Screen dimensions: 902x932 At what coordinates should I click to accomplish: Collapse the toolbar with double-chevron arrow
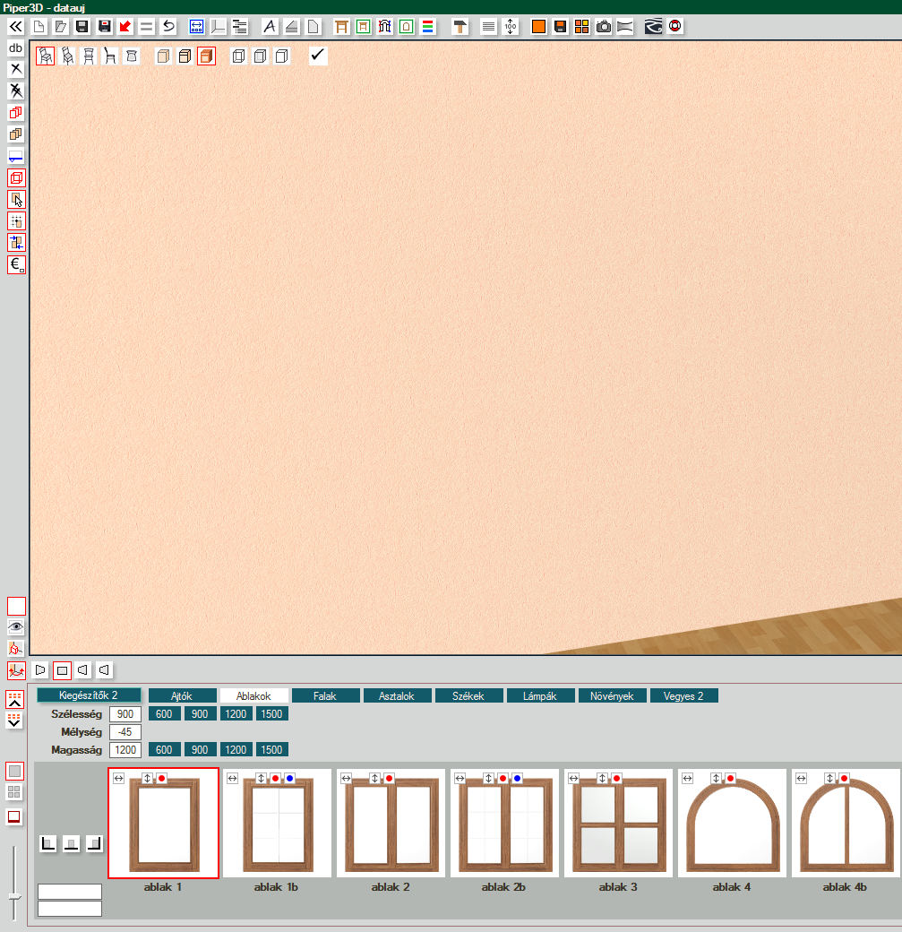point(15,27)
